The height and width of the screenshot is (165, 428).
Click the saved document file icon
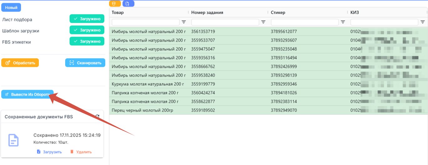13,141
